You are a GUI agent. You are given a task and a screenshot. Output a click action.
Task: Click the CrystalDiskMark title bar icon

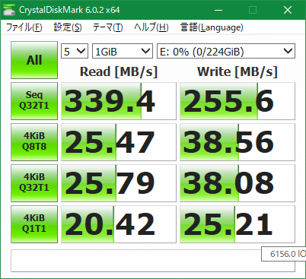pyautogui.click(x=9, y=10)
